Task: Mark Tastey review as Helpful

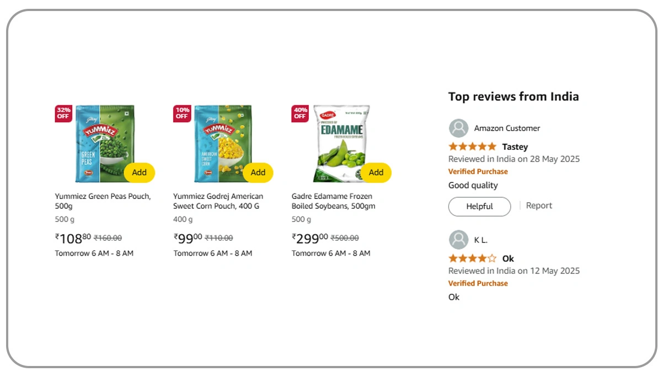Action: click(x=479, y=207)
